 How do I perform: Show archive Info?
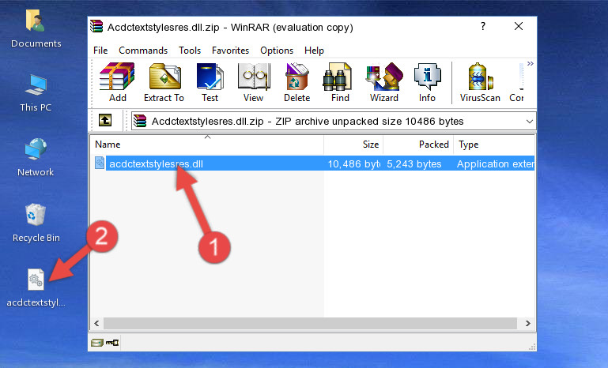click(427, 82)
